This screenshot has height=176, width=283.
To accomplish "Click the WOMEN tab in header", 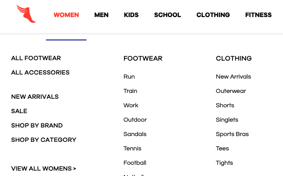I will coord(66,15).
